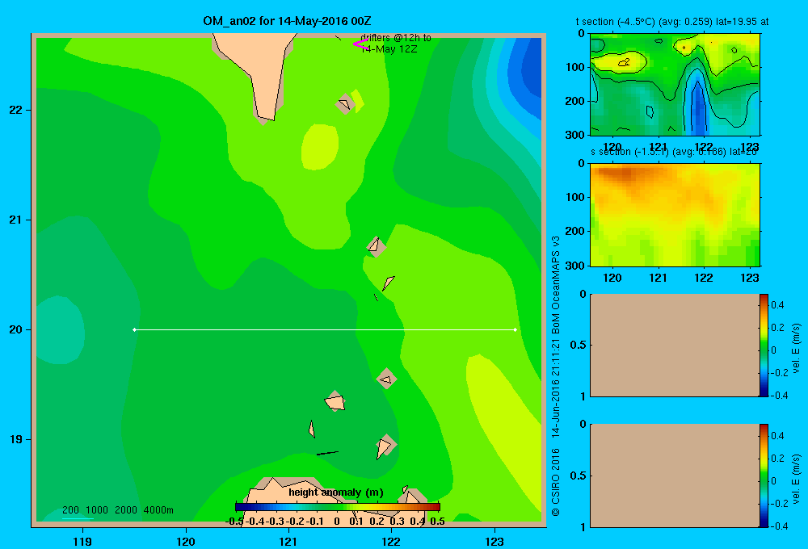Viewport: 808px width, 549px height.
Task: Click the vertical 'BoM OceanMAPS v3' text
Action: [x=556, y=285]
